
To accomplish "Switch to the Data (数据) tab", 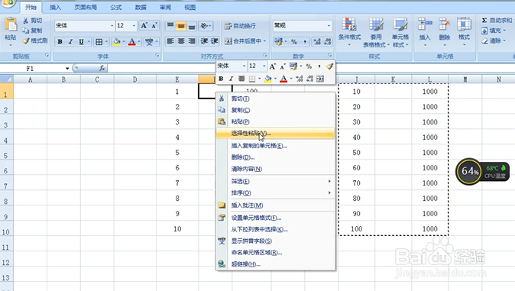I will pos(141,7).
